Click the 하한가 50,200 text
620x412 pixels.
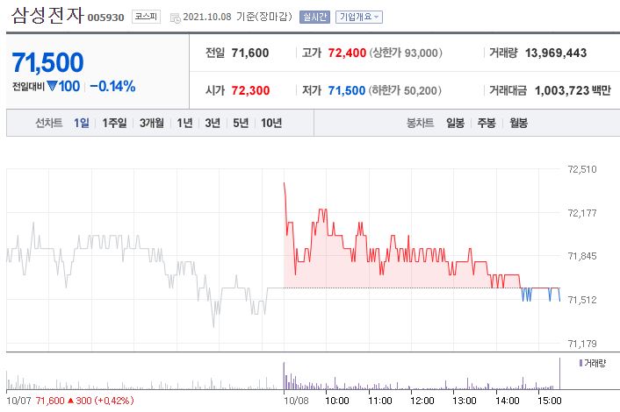[405, 91]
